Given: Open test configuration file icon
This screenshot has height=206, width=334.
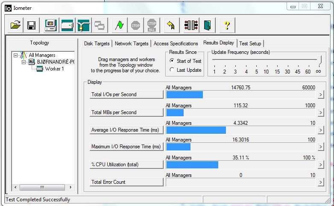Looking at the screenshot, I should [15, 25].
